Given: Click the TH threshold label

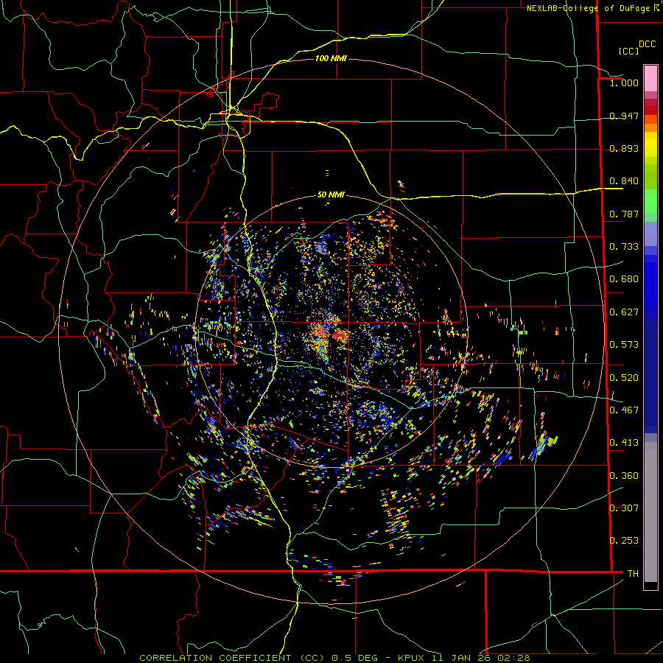Looking at the screenshot, I should coord(633,574).
